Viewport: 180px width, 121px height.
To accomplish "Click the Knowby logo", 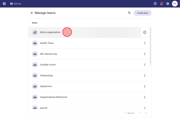I will 16,4.
